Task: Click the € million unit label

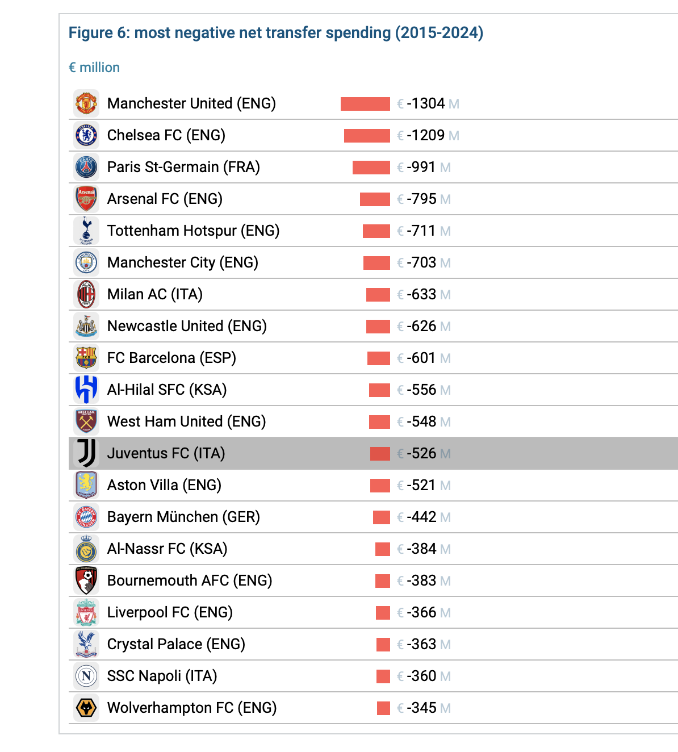Action: [94, 68]
